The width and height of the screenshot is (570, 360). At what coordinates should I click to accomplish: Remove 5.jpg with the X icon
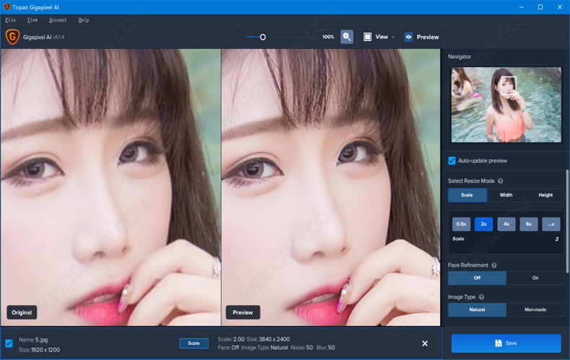point(424,343)
